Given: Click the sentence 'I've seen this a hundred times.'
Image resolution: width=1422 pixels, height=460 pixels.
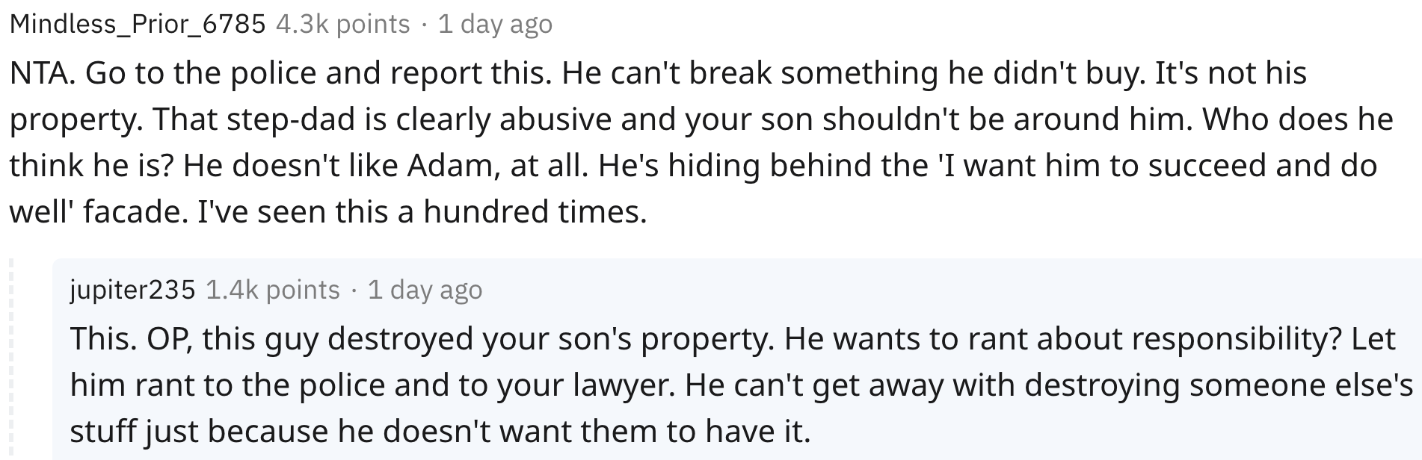Looking at the screenshot, I should pos(421,213).
